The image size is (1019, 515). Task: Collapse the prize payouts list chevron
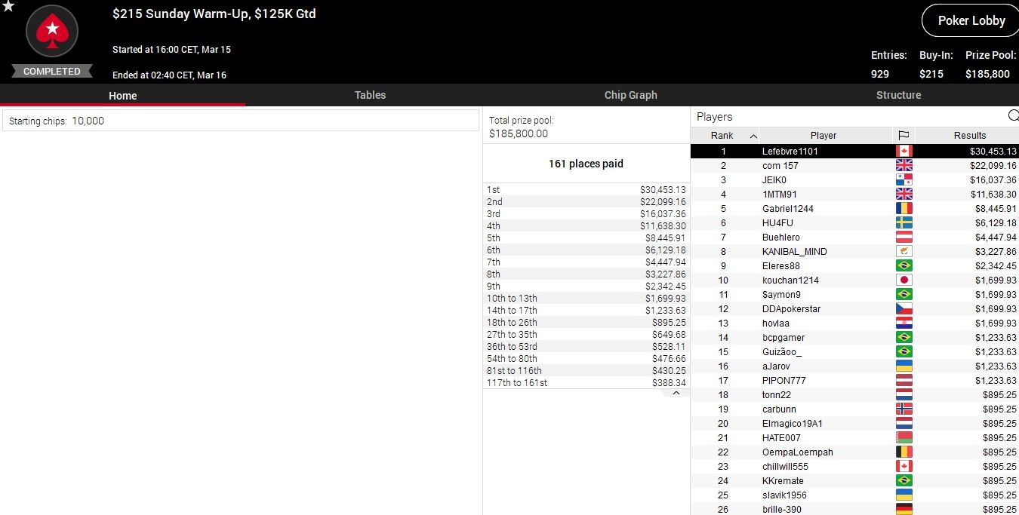676,393
